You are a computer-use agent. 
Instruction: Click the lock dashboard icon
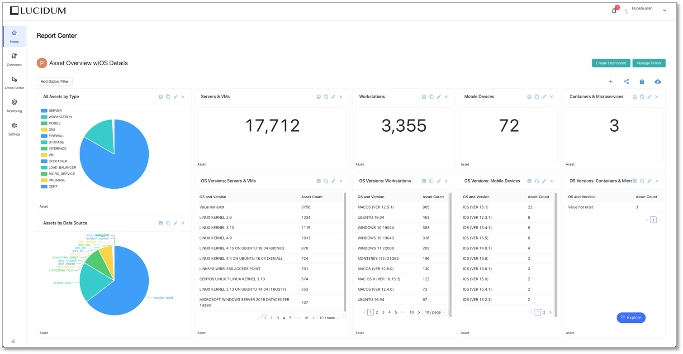pyautogui.click(x=642, y=81)
